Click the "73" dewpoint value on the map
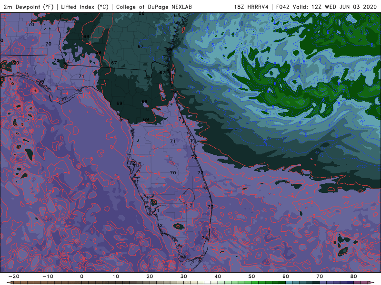Screen dimensions: 381x285 (x=211, y=207)
